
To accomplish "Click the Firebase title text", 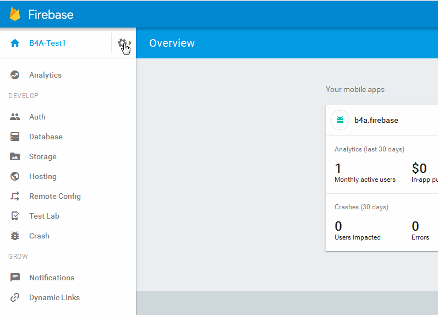I will [51, 15].
